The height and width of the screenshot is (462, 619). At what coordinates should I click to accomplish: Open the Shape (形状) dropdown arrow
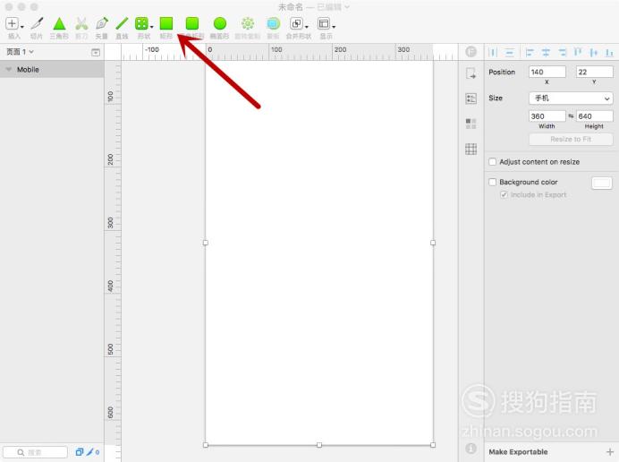click(151, 27)
